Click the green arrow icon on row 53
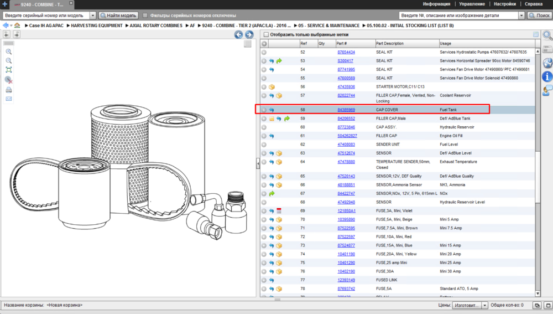This screenshot has width=553, height=314. point(279,61)
